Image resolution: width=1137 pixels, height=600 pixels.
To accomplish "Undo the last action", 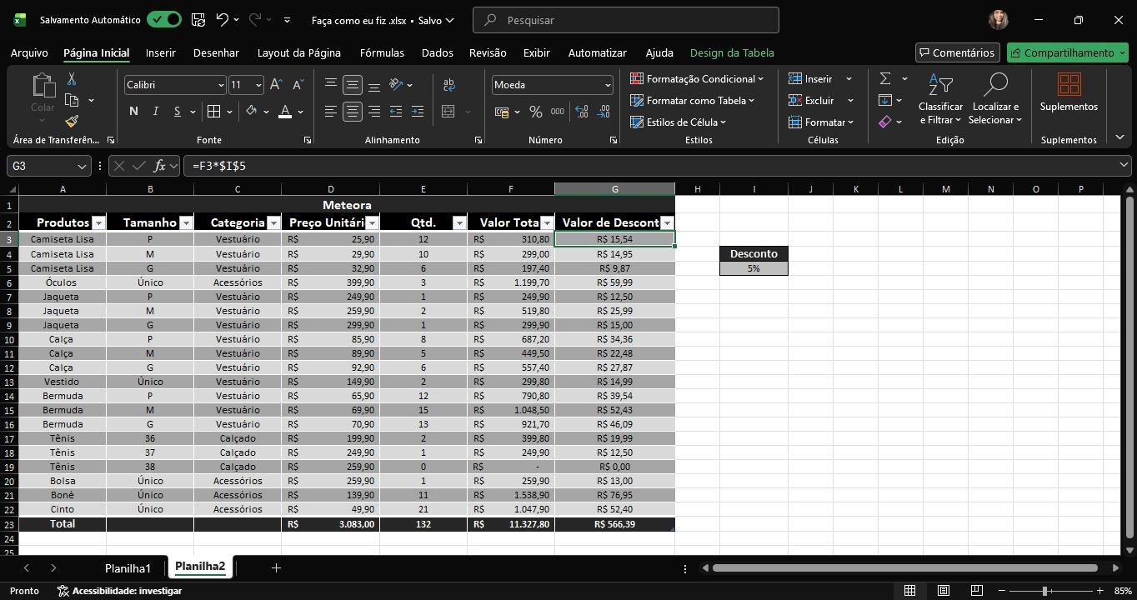I will click(222, 19).
